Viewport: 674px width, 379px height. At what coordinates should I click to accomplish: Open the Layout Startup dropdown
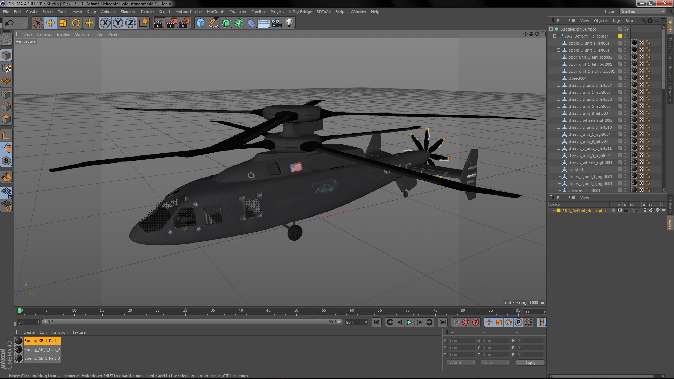pyautogui.click(x=642, y=12)
